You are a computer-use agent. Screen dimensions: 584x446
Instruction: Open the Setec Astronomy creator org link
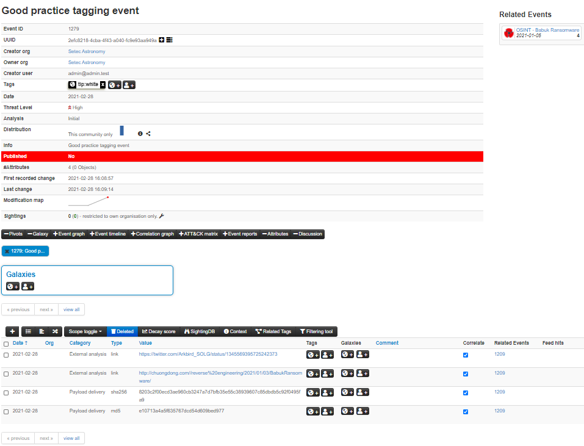[87, 51]
